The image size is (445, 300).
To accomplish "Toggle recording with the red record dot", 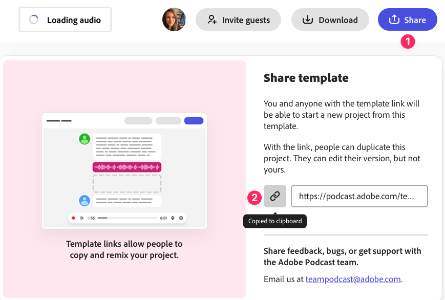I will pos(73,218).
